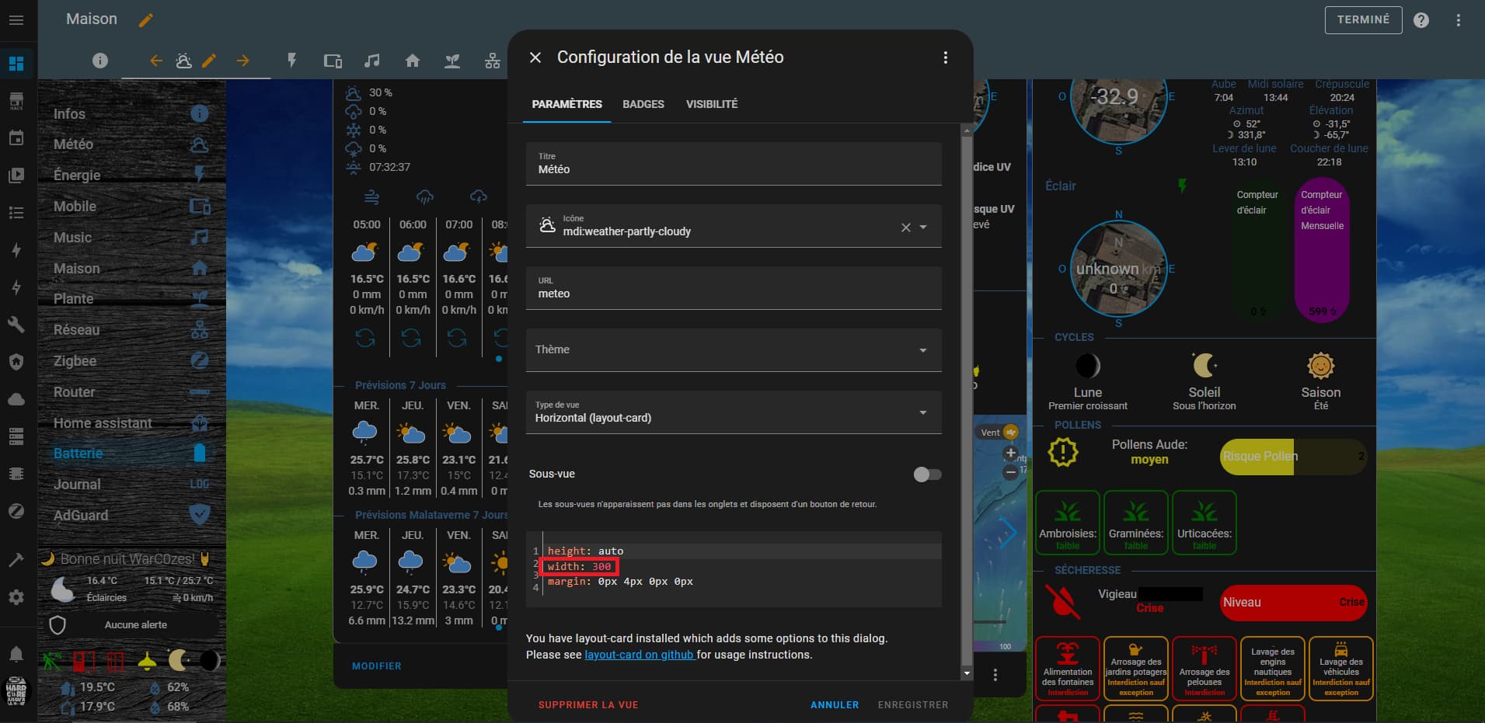This screenshot has width=1485, height=723.
Task: Click the move view right arrow
Action: (x=243, y=61)
